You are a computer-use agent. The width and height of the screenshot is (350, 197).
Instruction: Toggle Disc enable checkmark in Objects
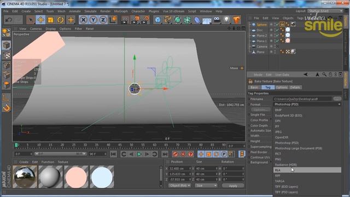point(277,30)
